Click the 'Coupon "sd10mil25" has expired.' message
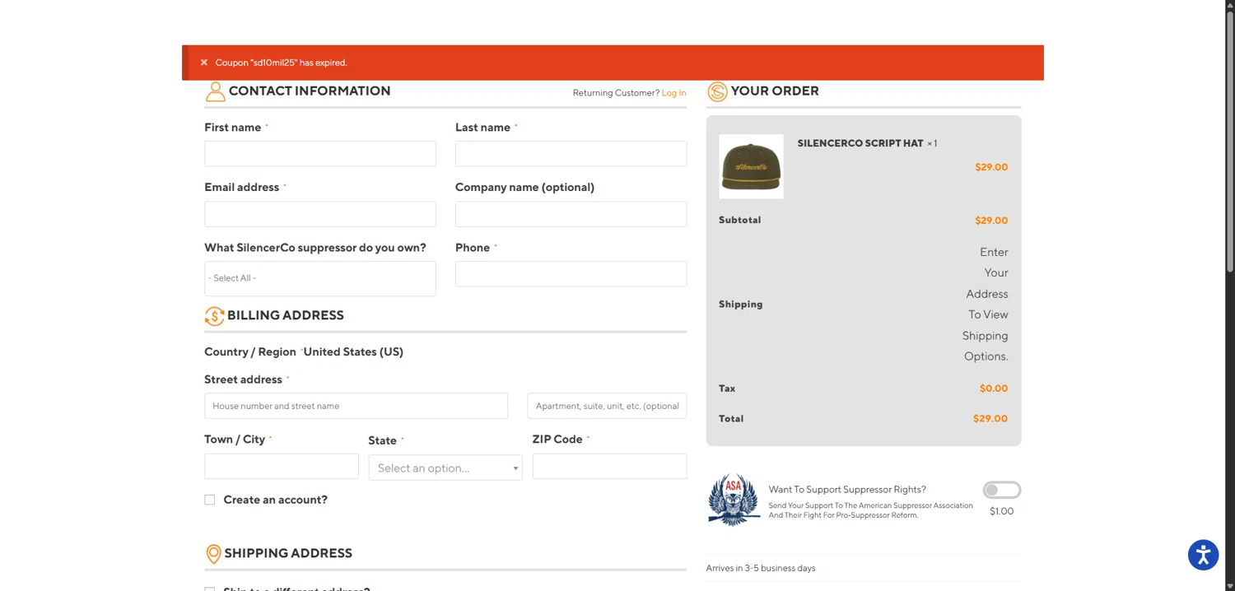 pos(282,63)
